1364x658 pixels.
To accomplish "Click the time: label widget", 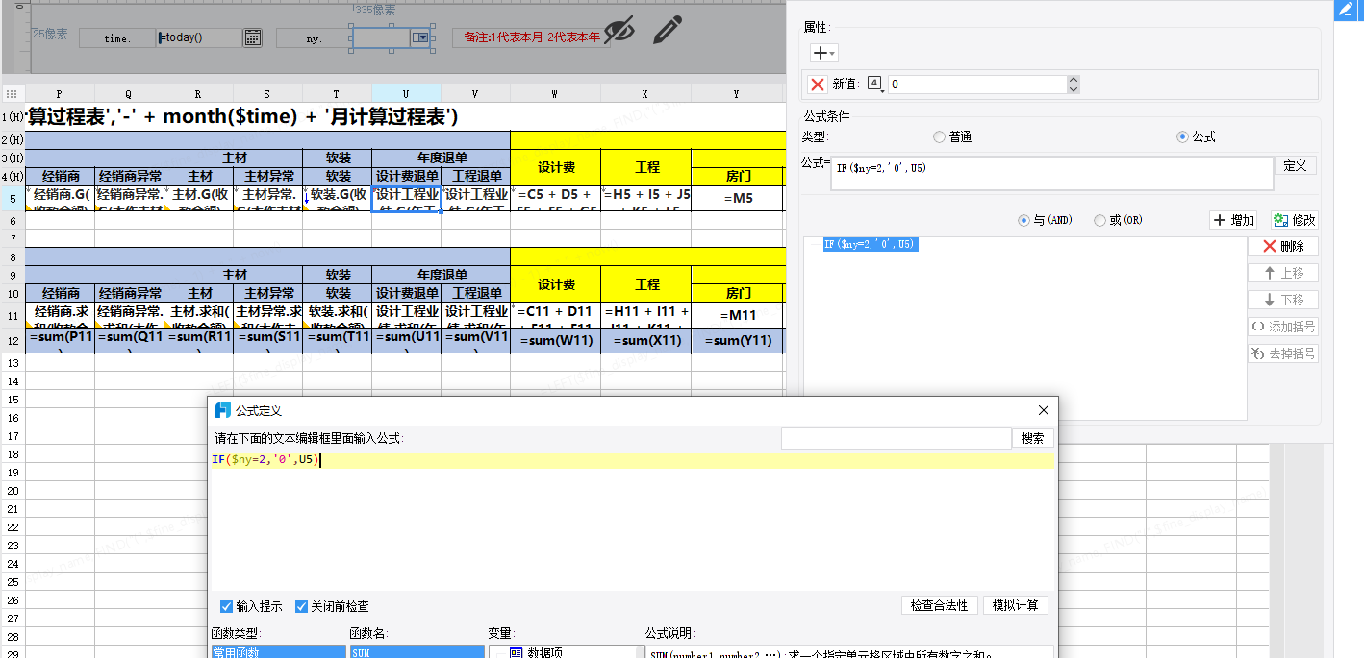I will pyautogui.click(x=117, y=38).
